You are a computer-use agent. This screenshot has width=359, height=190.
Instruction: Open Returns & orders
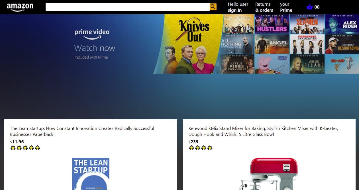[x=264, y=7]
